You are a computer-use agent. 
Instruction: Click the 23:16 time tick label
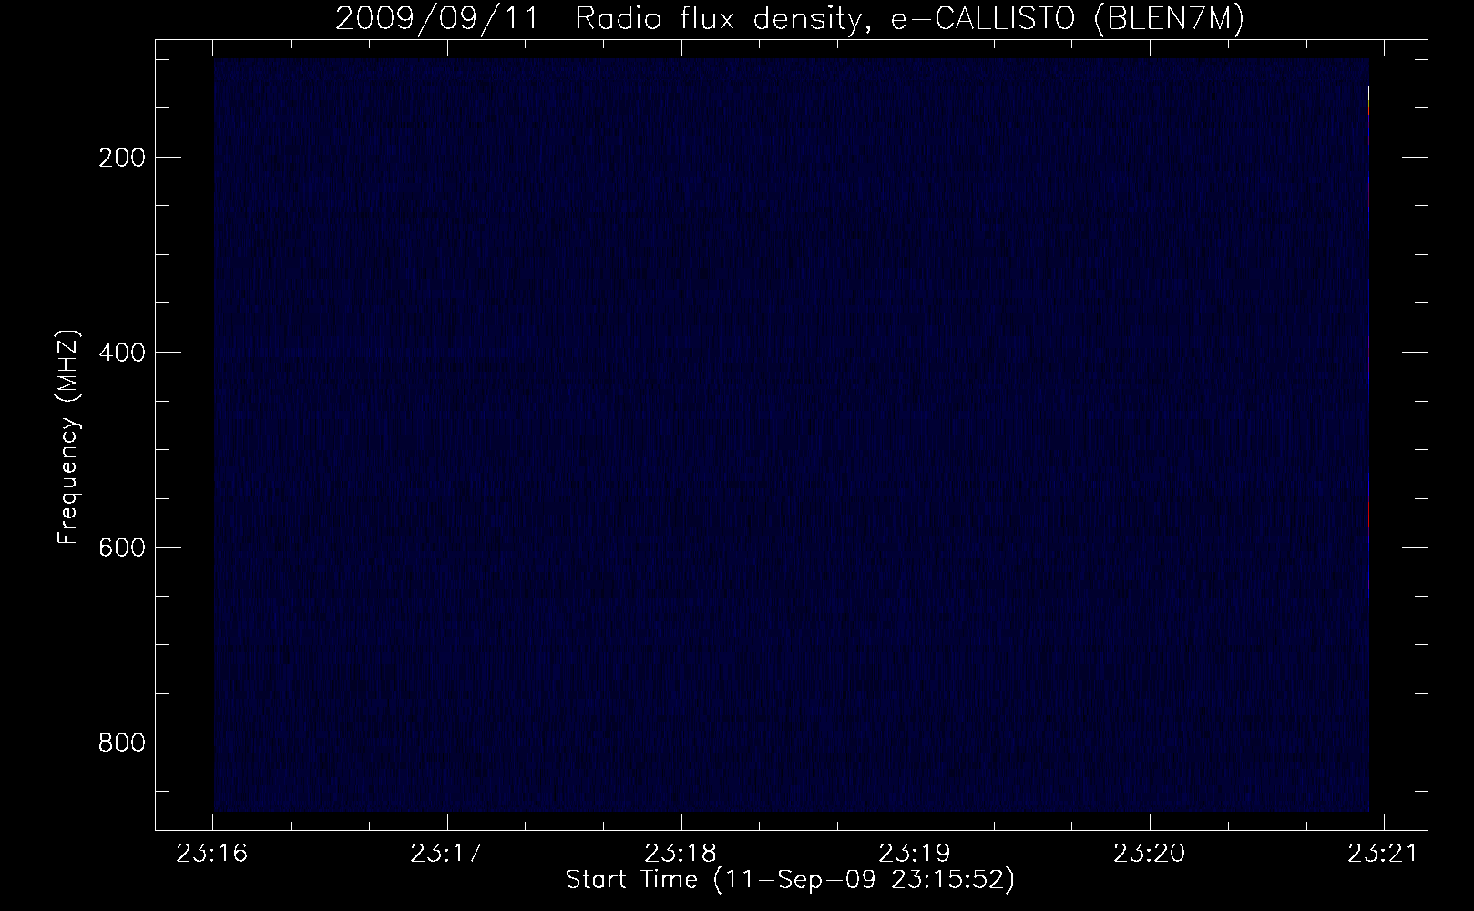pyautogui.click(x=213, y=854)
